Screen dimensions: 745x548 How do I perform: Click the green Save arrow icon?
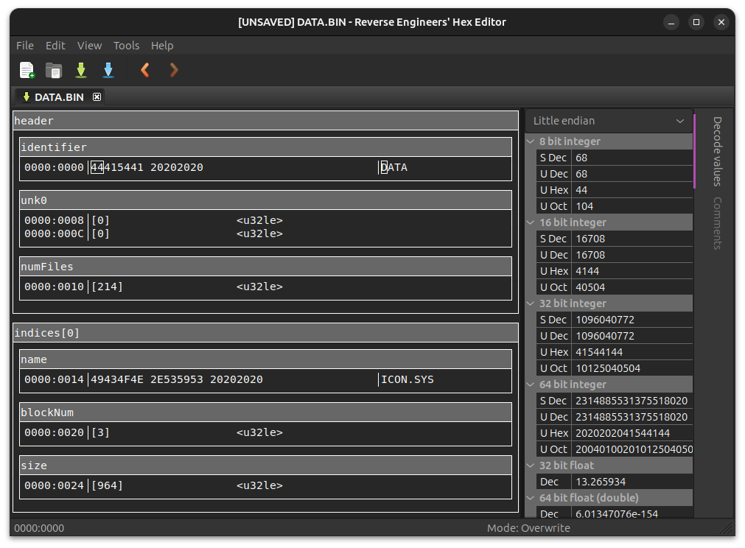point(81,70)
